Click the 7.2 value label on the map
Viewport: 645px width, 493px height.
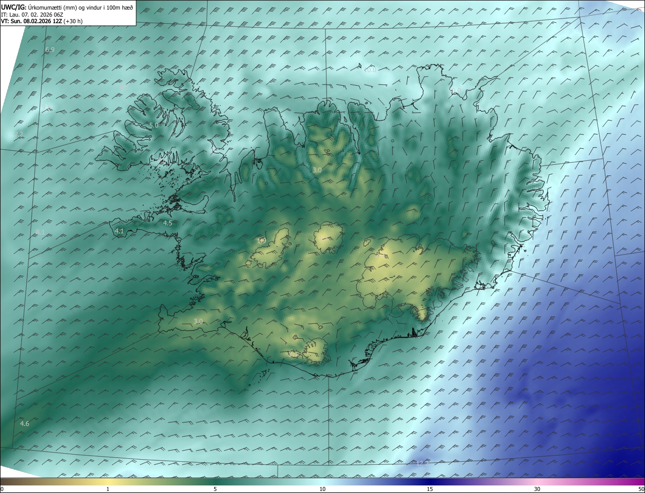tap(19, 134)
